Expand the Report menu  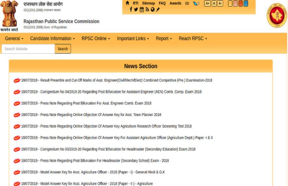click(x=164, y=38)
